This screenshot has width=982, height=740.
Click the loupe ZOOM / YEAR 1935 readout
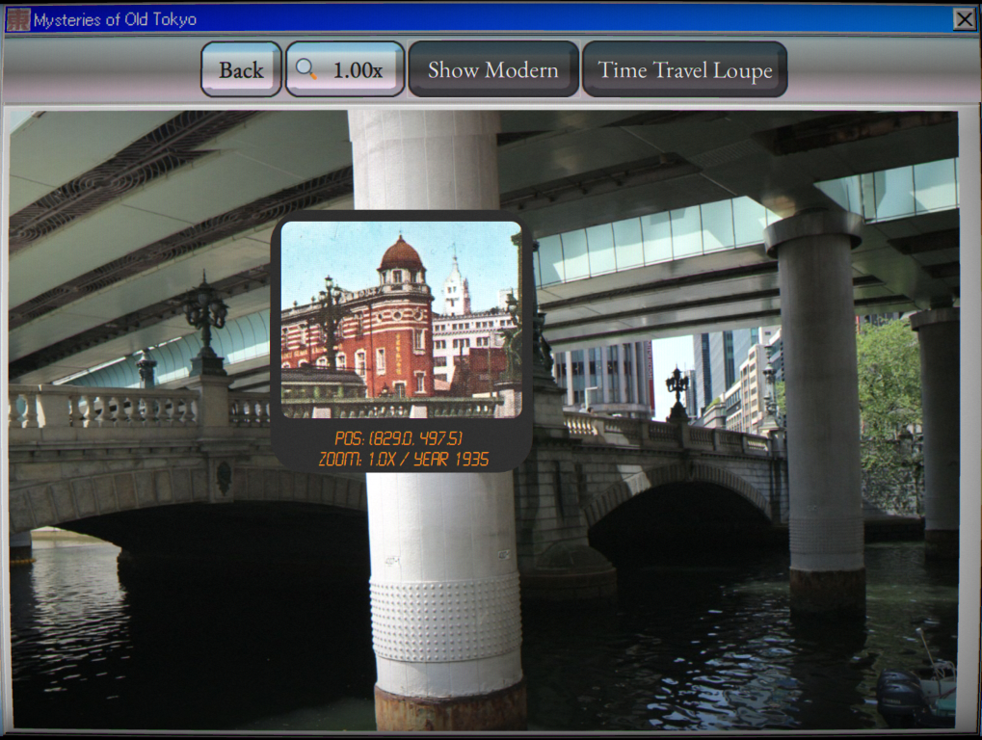click(404, 460)
